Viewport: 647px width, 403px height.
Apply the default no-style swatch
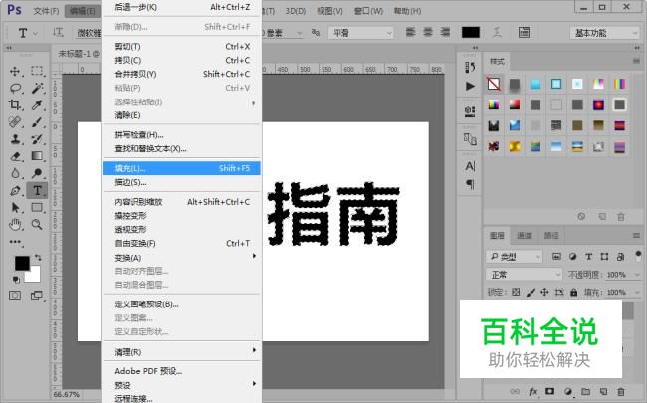(494, 84)
